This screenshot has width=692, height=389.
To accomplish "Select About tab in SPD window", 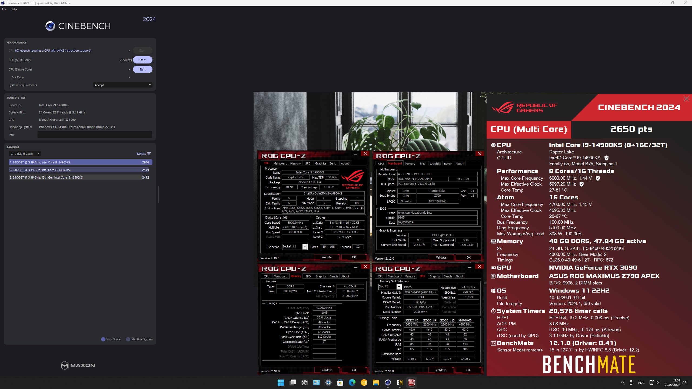I will tap(459, 276).
